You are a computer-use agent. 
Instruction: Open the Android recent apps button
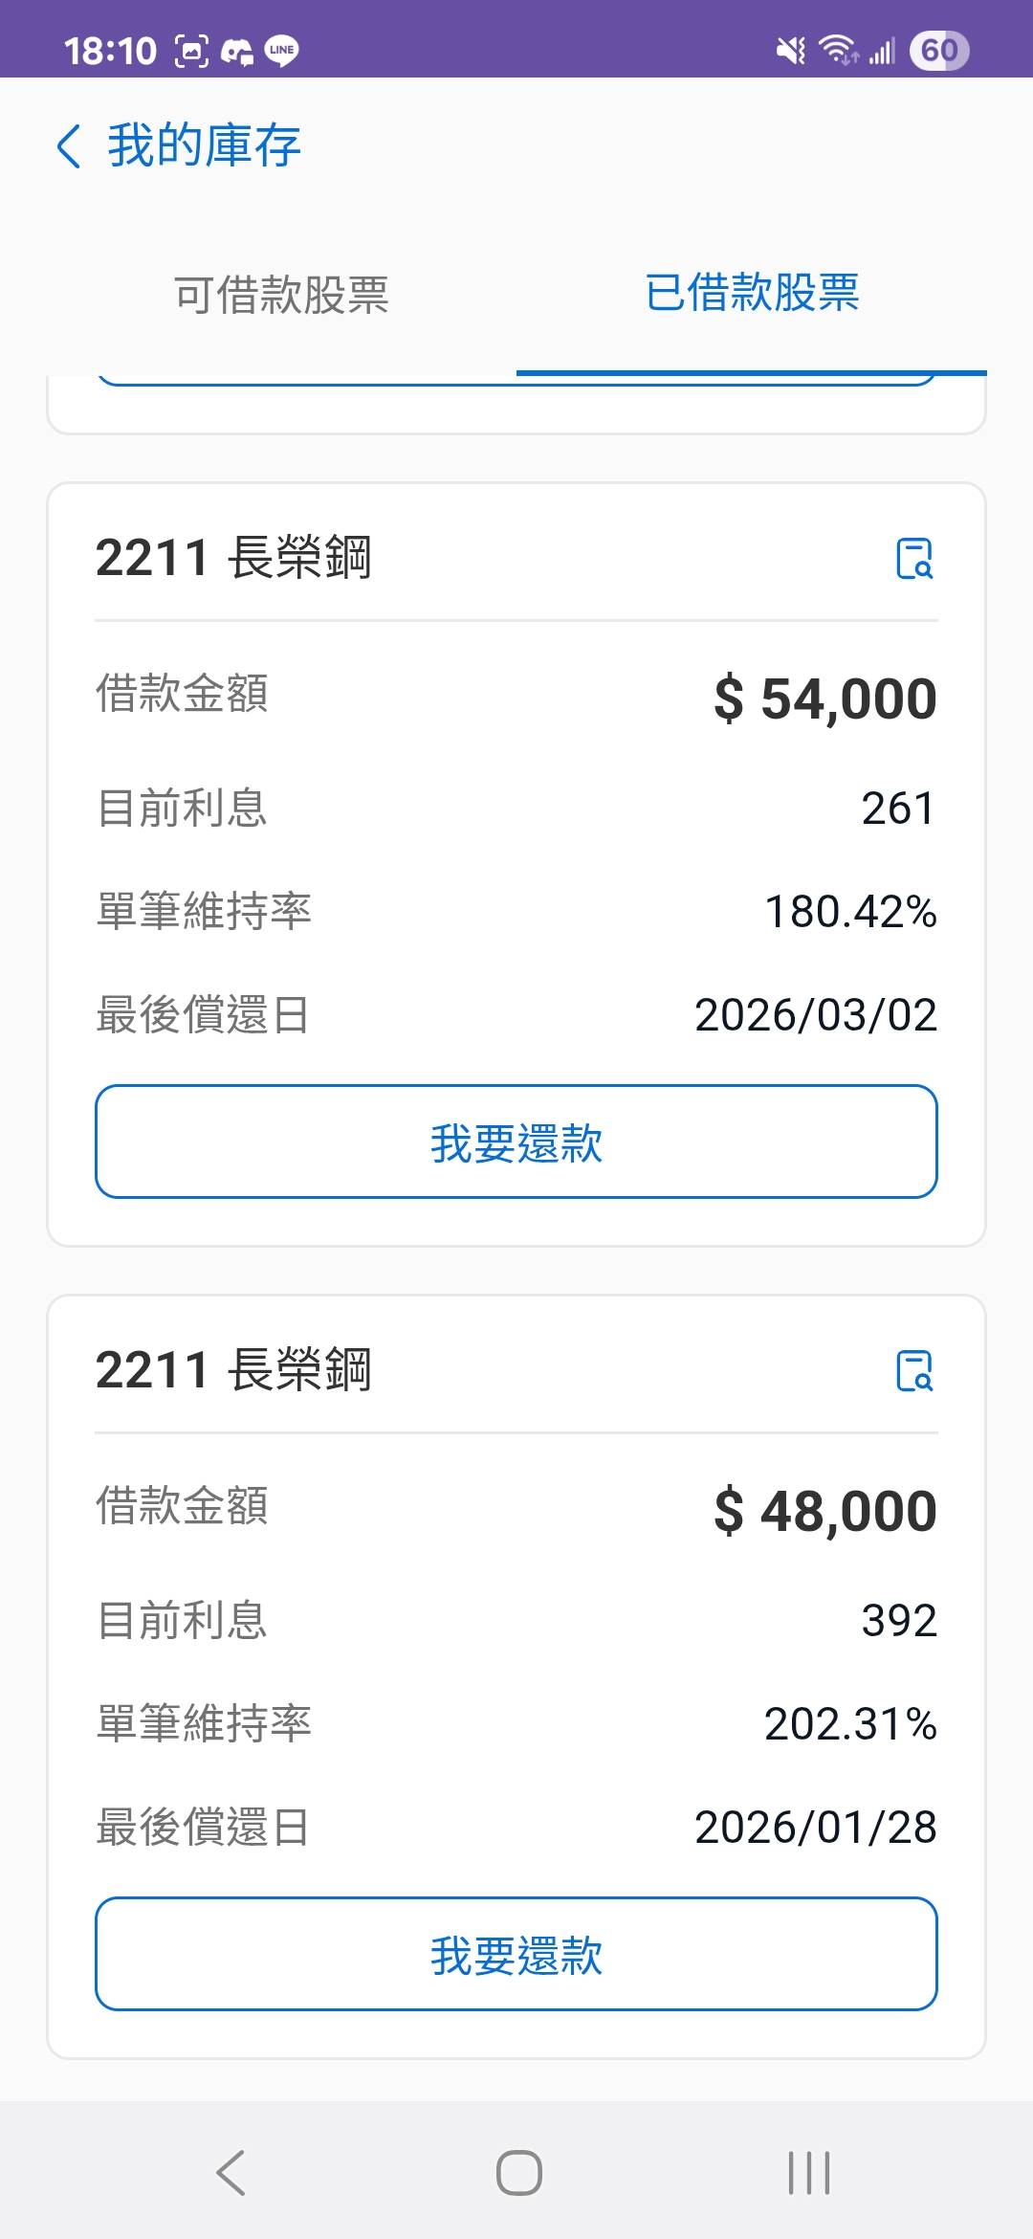pos(808,2172)
